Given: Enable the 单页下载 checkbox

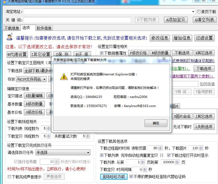Looking at the screenshot, I should click(199, 12).
